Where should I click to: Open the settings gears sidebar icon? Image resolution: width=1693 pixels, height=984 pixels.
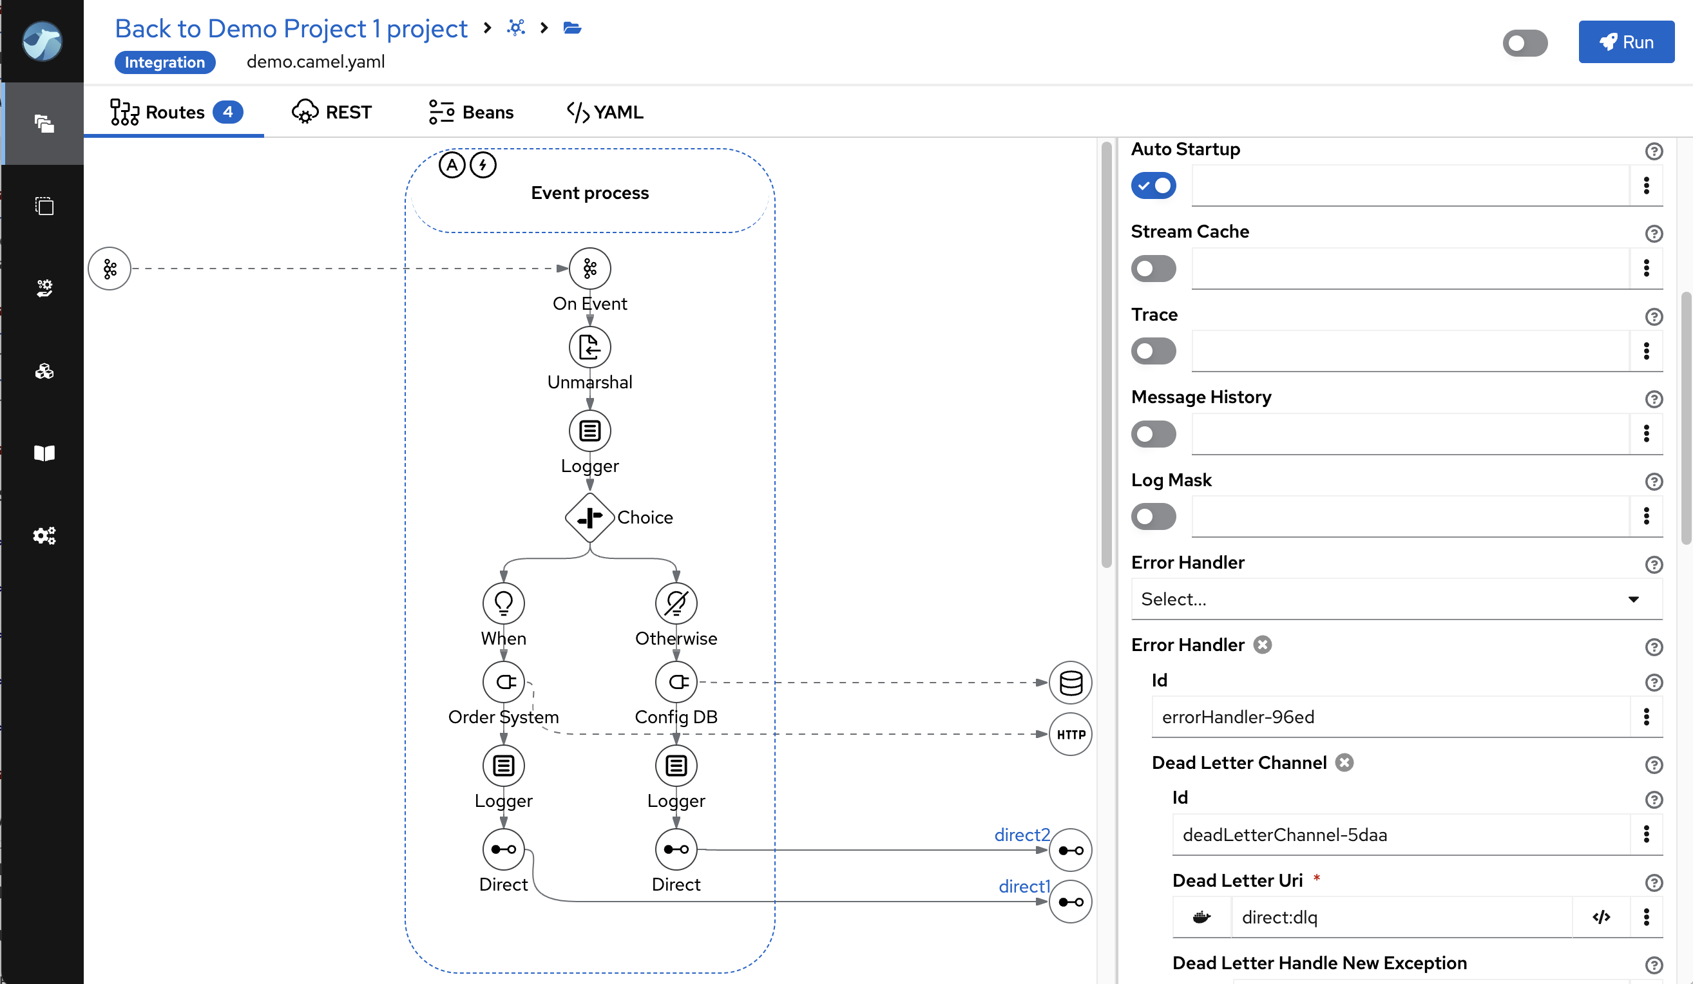click(x=44, y=535)
